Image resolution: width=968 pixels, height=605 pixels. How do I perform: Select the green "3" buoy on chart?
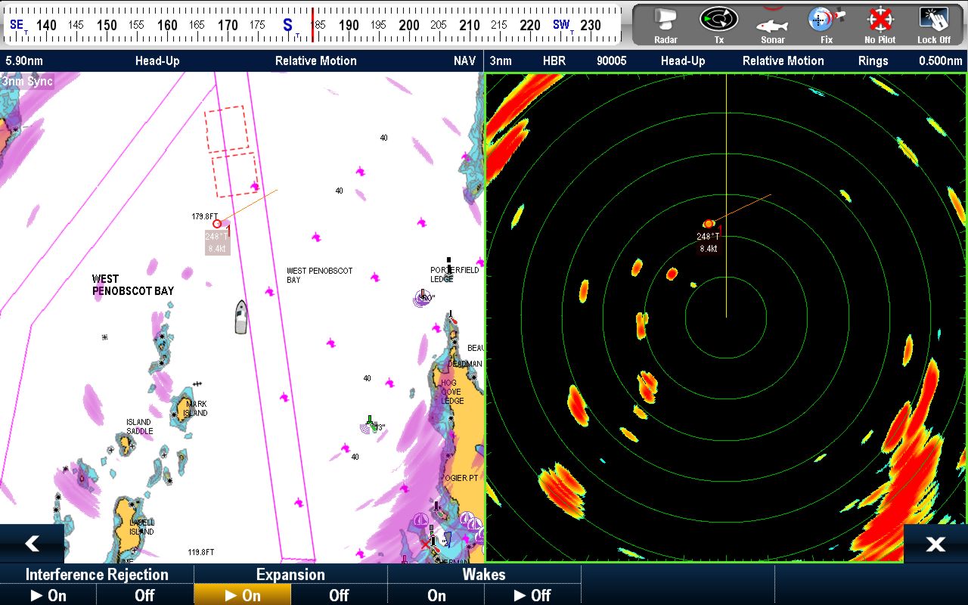tap(370, 423)
